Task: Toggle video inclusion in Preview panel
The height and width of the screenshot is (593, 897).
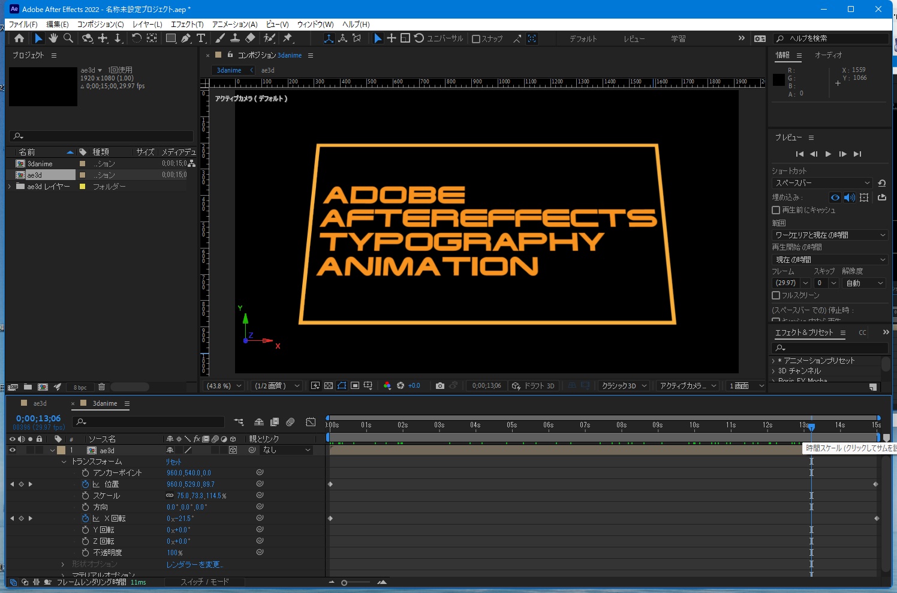Action: [x=835, y=197]
